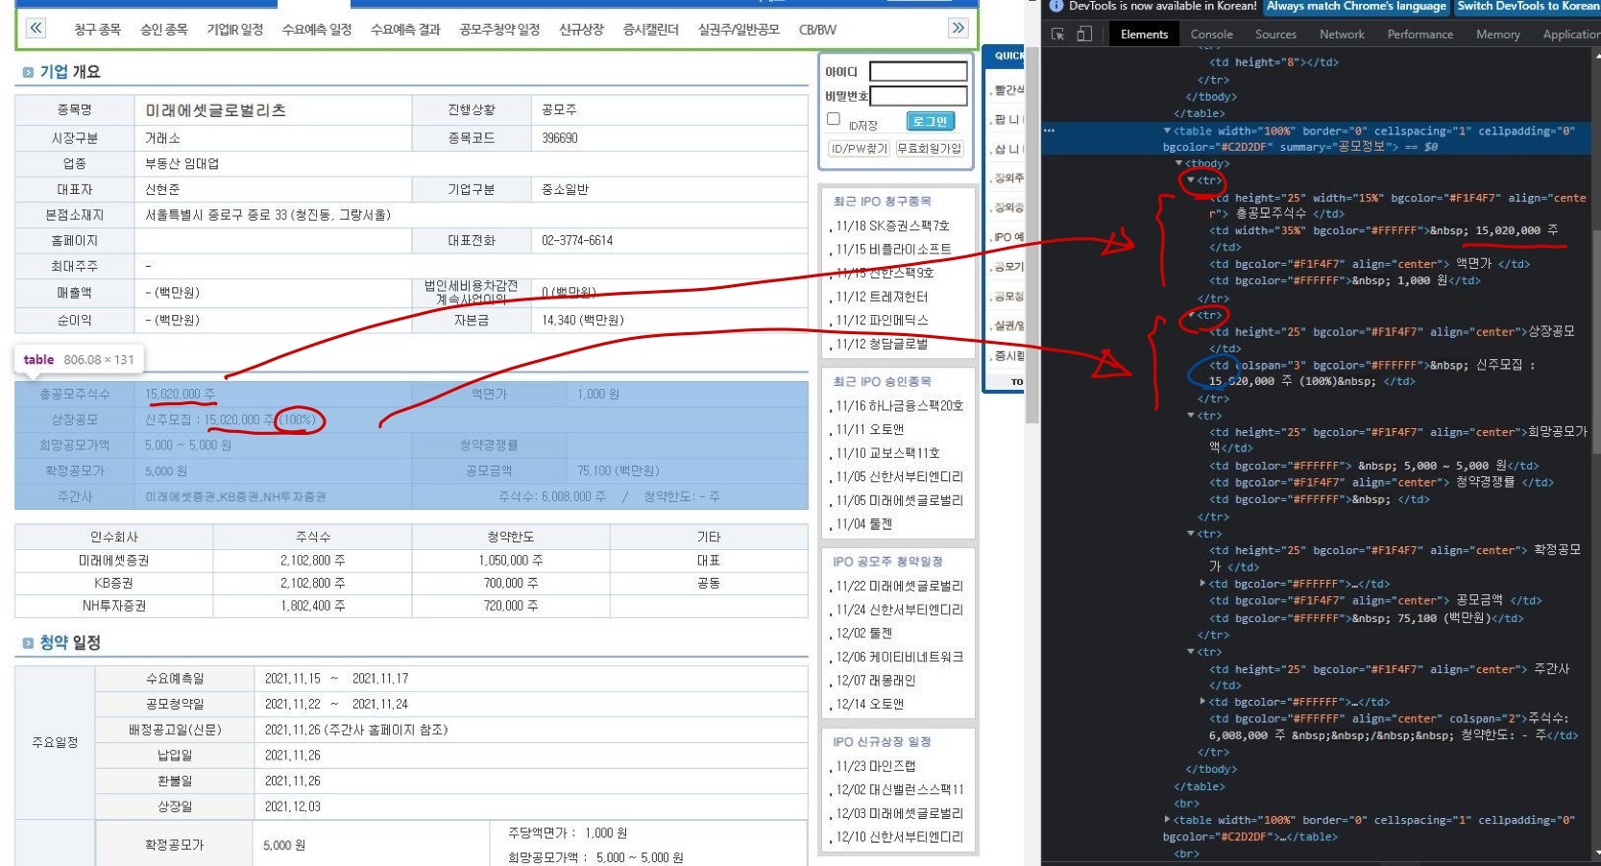This screenshot has height=866, width=1601.
Task: Activate DevTools inspect element picker icon
Action: pos(1058,35)
